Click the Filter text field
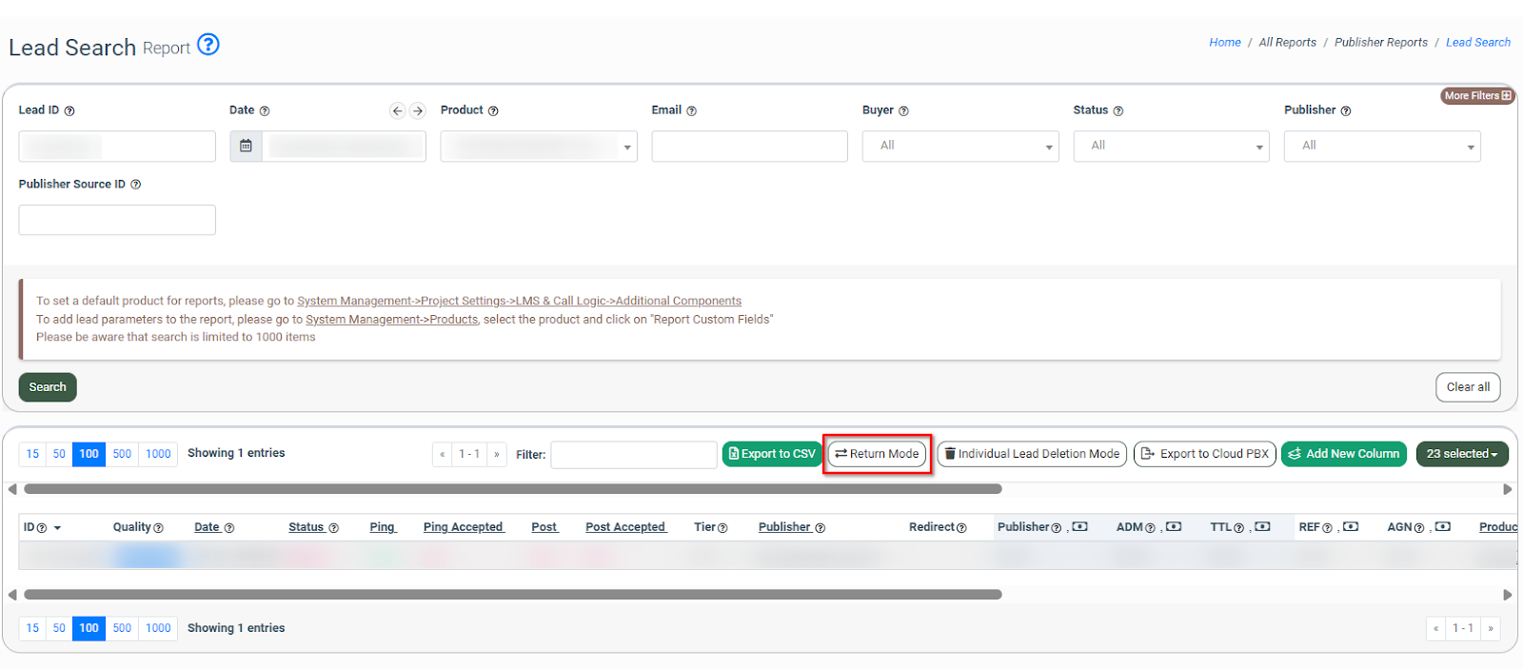 [x=633, y=455]
